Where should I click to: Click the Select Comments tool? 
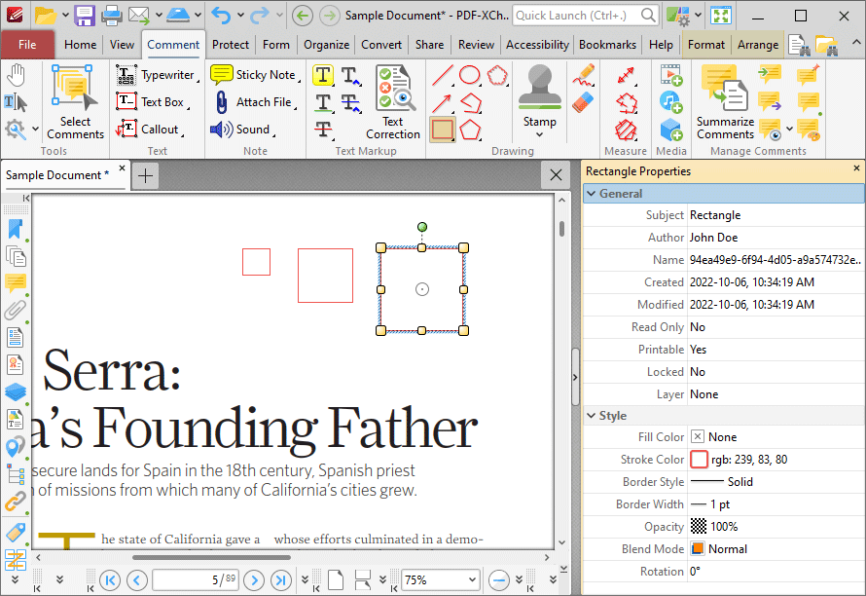coord(75,102)
